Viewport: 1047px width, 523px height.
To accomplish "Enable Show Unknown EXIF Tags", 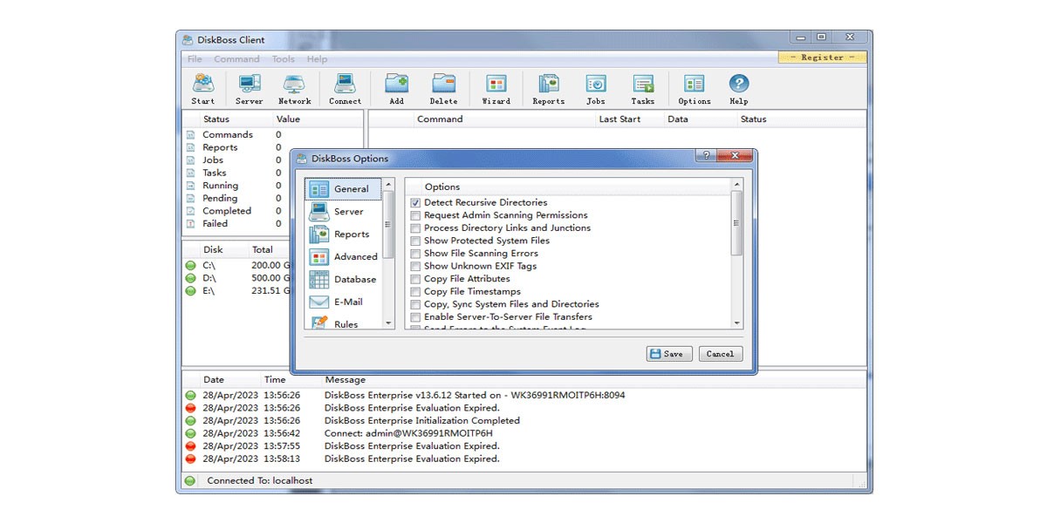I will (x=416, y=267).
